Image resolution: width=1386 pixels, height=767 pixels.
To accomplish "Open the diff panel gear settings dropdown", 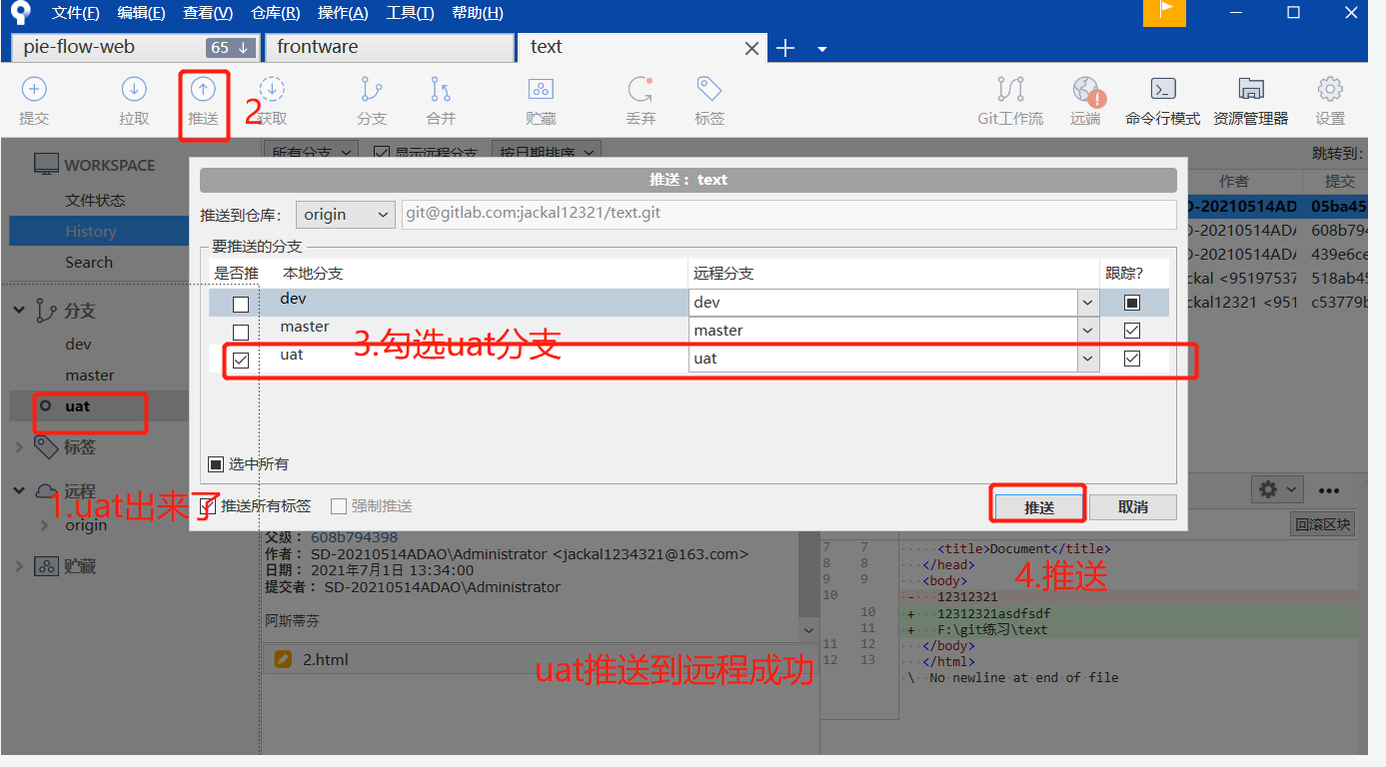I will pyautogui.click(x=1276, y=489).
